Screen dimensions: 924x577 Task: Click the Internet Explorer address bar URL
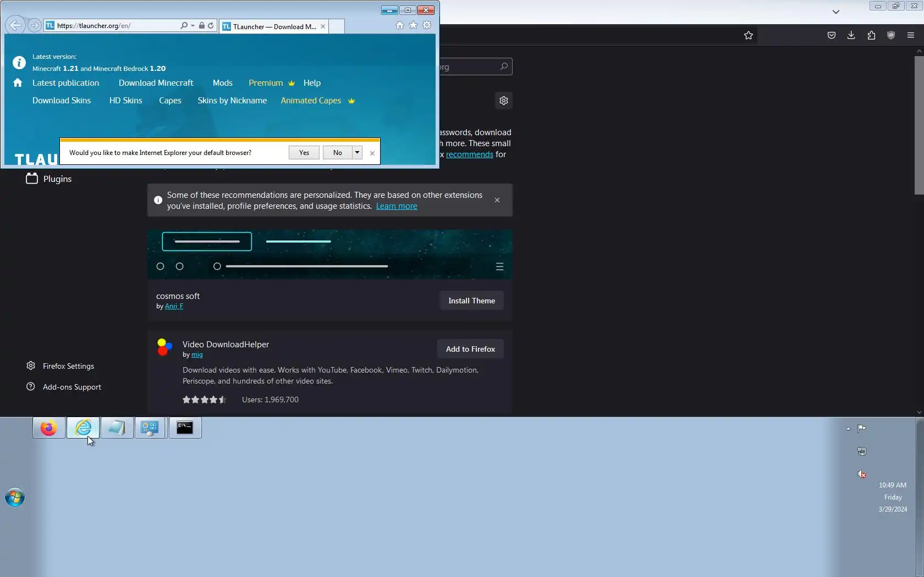94,26
